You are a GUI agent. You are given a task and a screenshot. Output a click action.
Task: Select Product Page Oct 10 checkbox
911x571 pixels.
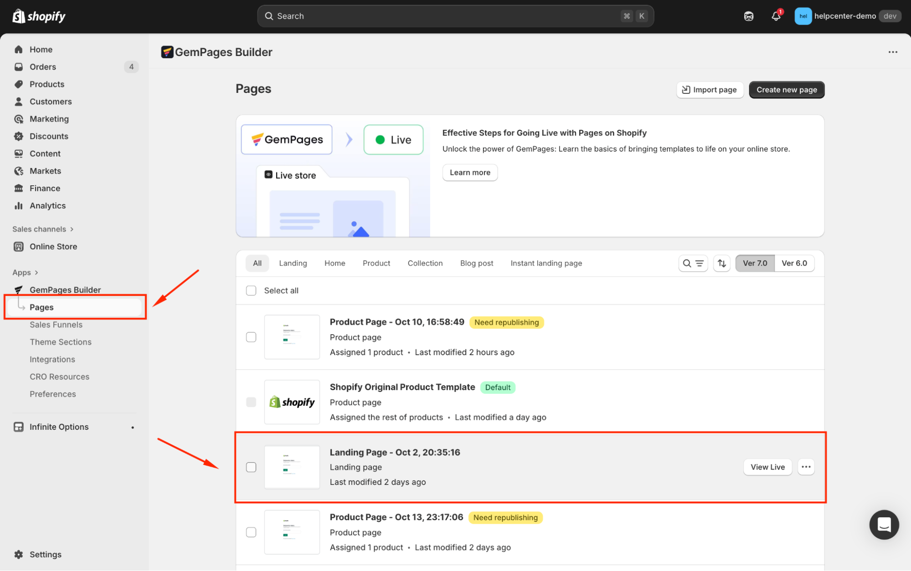[x=251, y=337]
